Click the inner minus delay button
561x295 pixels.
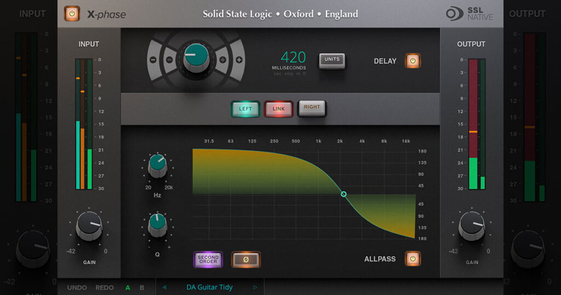170,60
